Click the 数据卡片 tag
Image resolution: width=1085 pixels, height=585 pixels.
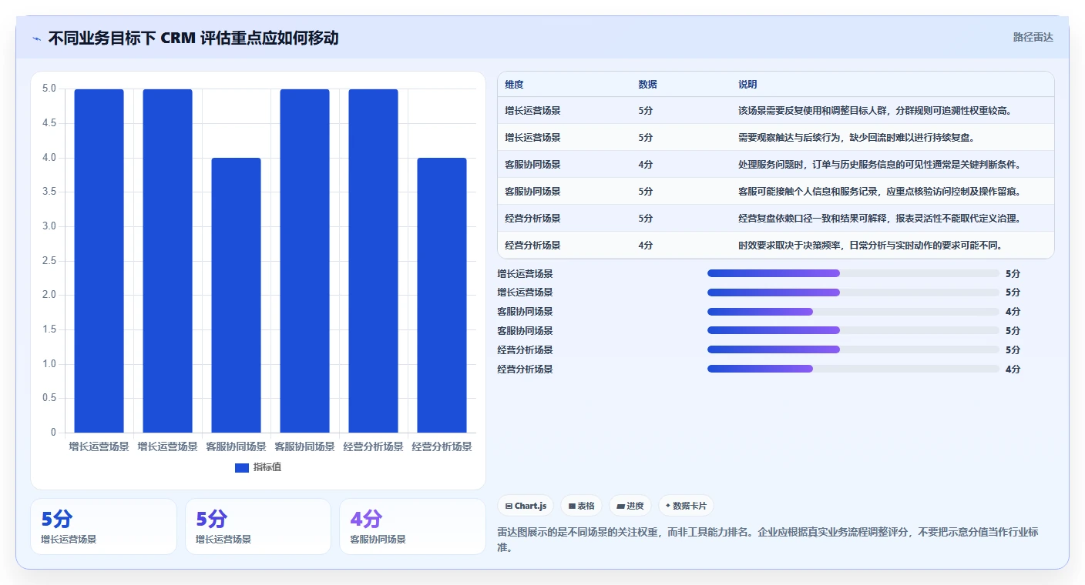tap(686, 506)
